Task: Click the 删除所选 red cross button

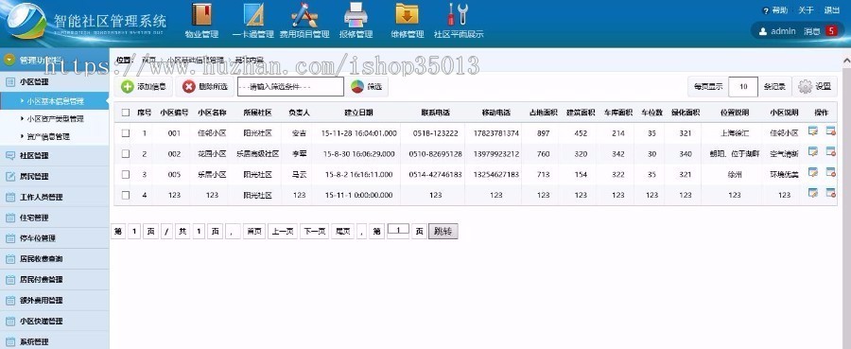Action: click(204, 86)
